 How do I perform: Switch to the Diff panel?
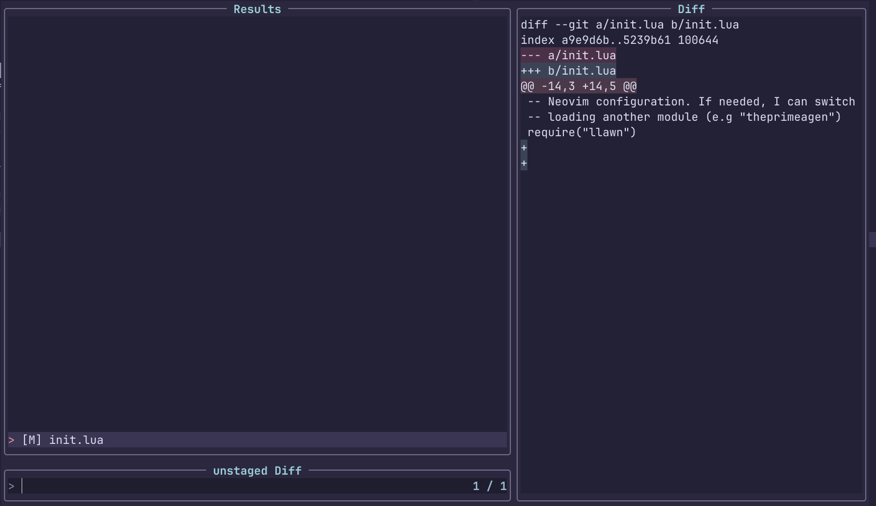(690, 9)
